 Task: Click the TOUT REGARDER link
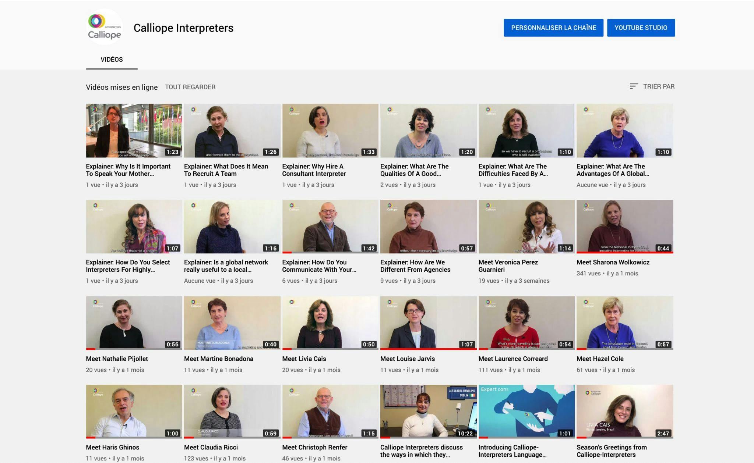(x=190, y=87)
